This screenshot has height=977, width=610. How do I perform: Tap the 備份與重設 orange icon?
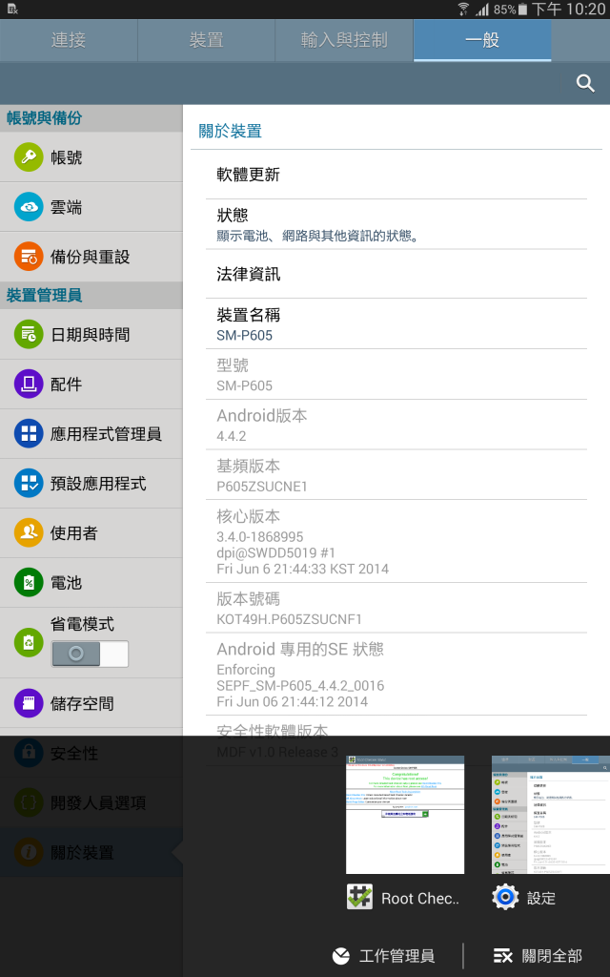click(29, 256)
